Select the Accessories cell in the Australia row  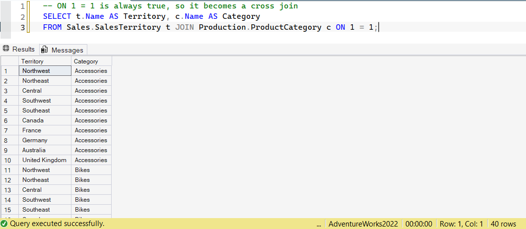pos(91,150)
